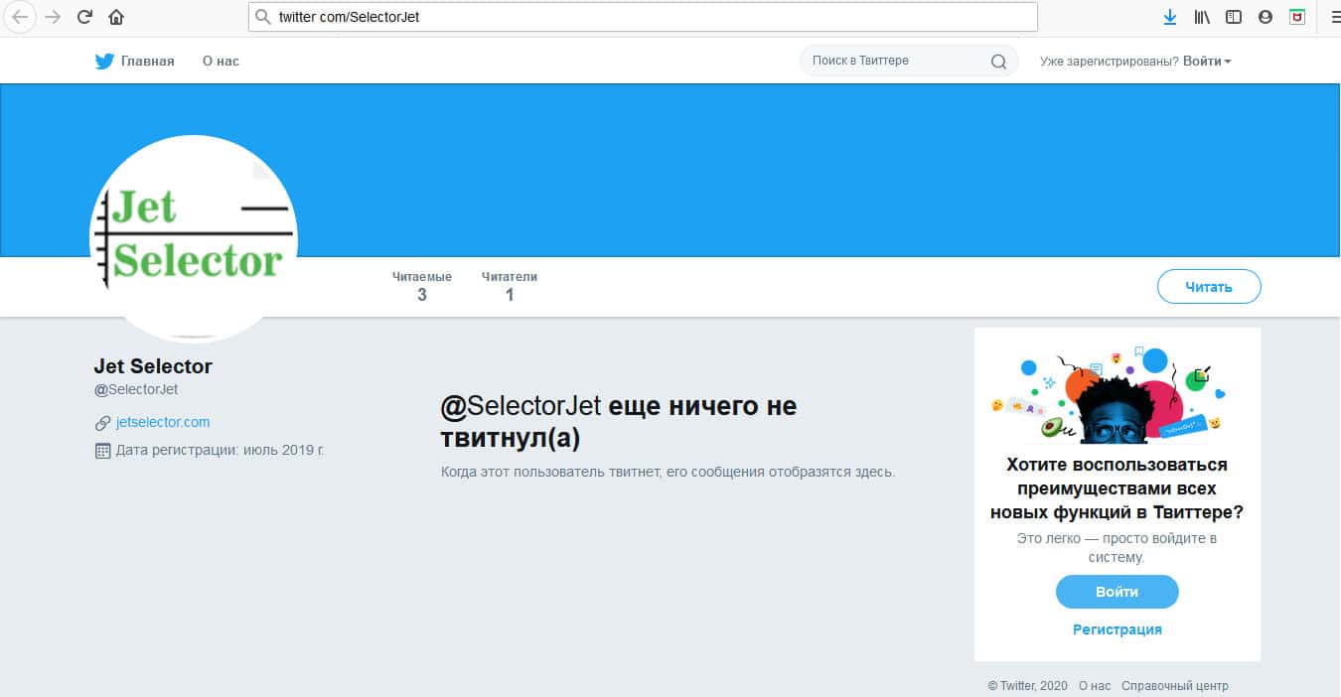Viewport: 1341px width, 697px height.
Task: Reload the page with the refresh icon
Action: point(84,17)
